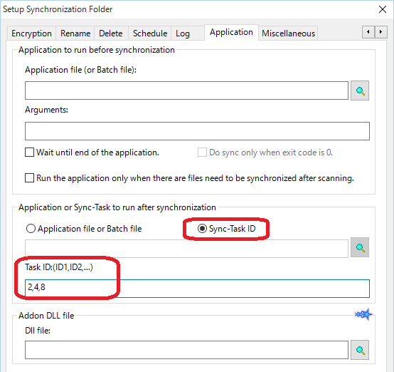
Task: Click the Task ID field containing 2,4,8
Action: coord(197,289)
